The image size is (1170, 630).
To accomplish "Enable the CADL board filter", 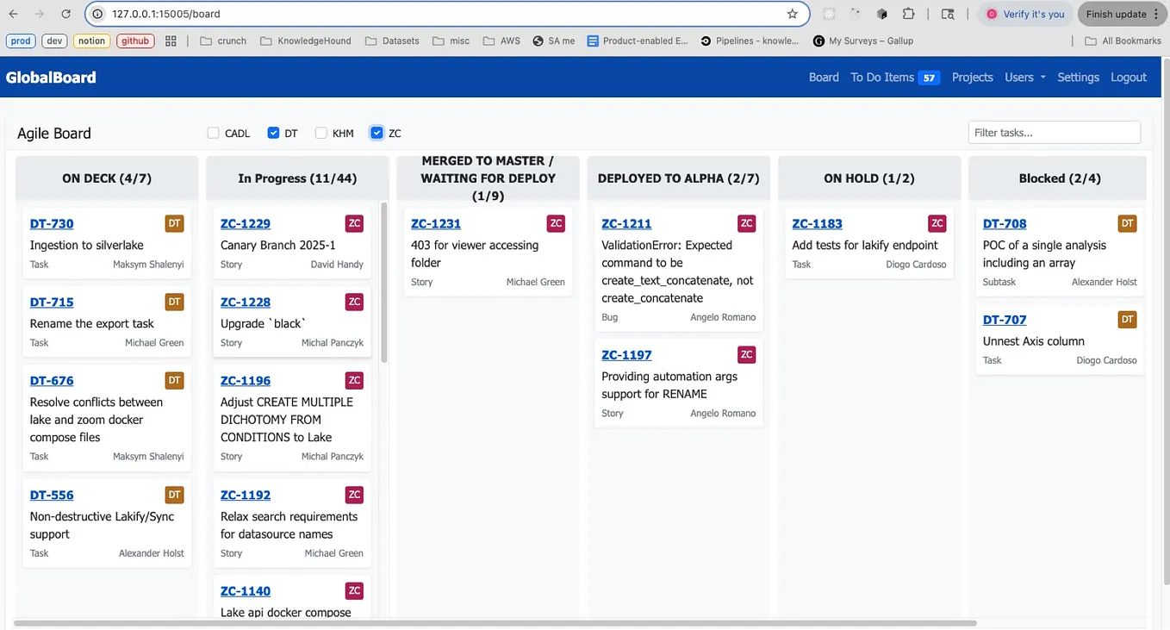I will (213, 133).
